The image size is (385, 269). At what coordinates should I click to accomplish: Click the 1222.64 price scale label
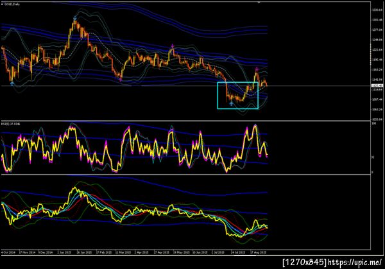pyautogui.click(x=377, y=50)
